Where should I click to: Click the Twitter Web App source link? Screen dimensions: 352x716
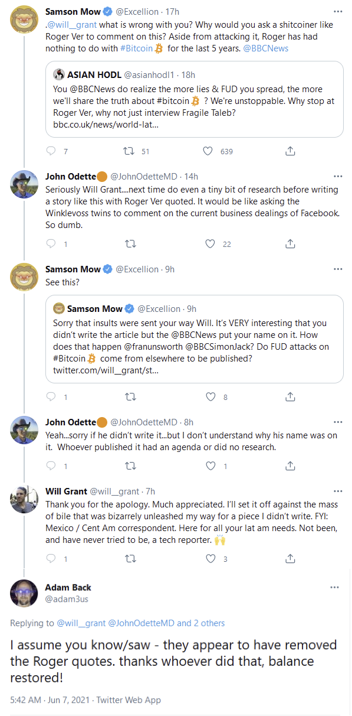(128, 700)
